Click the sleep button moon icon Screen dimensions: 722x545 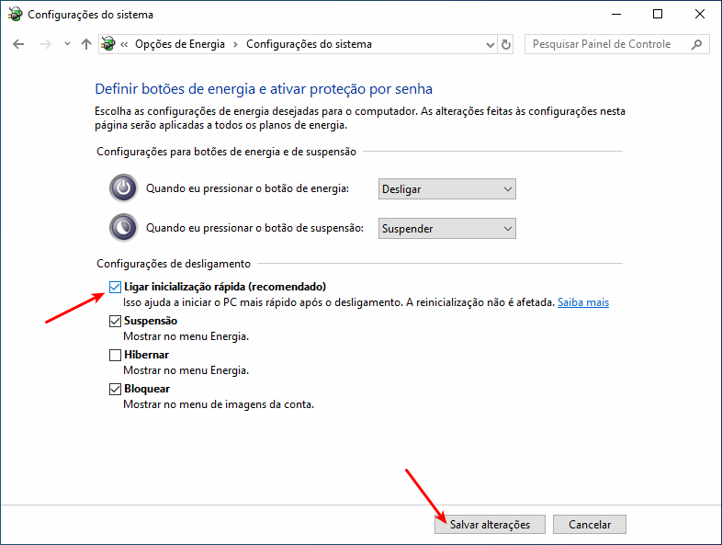tap(123, 228)
